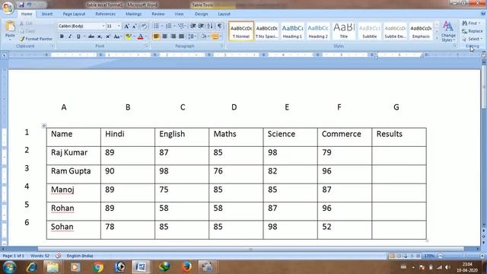Expand the Multilevel list dropdown
The image size is (487, 274).
point(186,26)
